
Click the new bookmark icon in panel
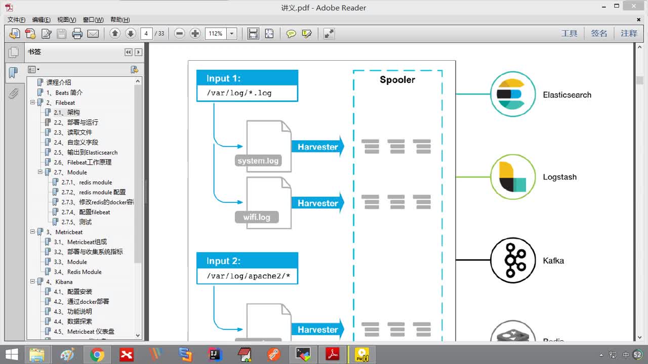coord(134,69)
